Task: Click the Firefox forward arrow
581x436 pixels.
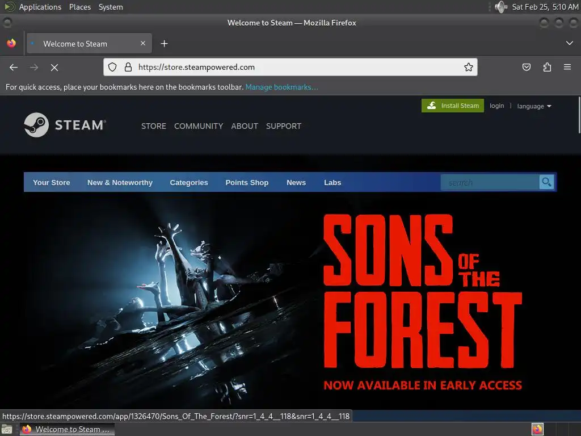Action: [34, 67]
